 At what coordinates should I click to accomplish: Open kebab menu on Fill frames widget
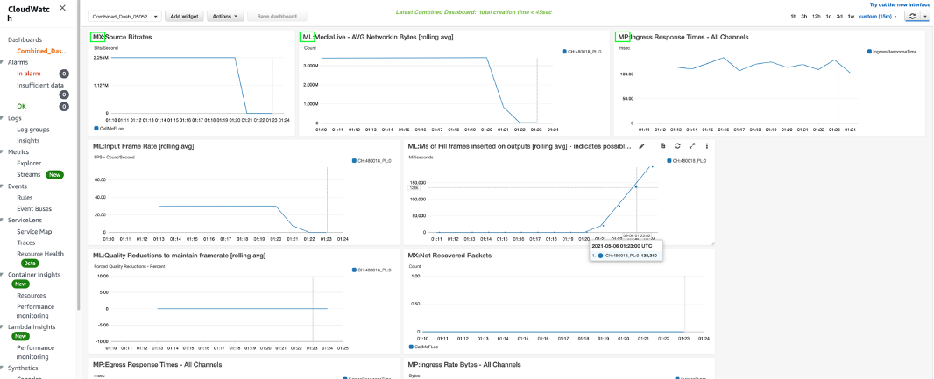pyautogui.click(x=707, y=146)
